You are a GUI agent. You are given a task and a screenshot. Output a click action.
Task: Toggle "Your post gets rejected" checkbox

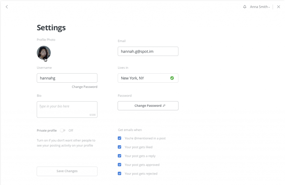coord(120,174)
